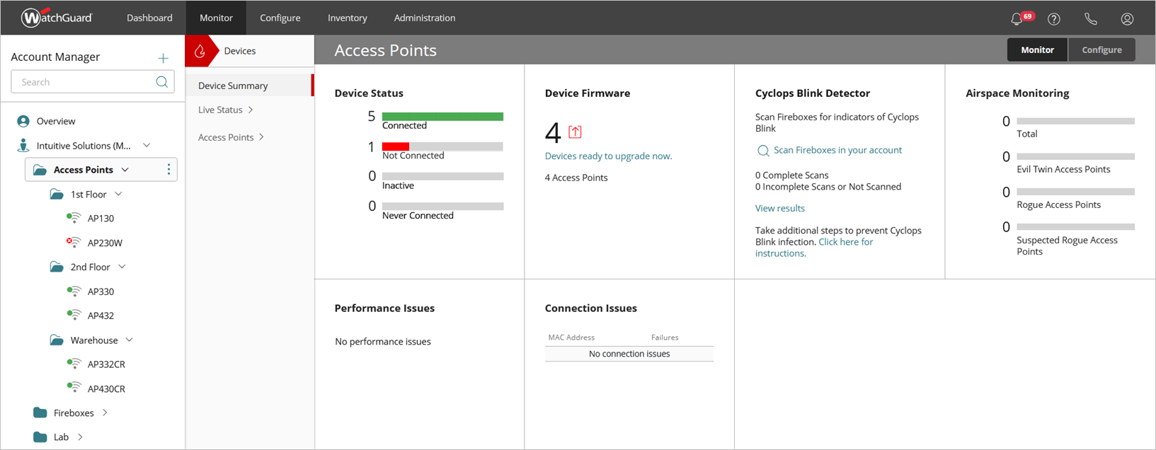Open the Administration menu
Screen dimensions: 1156x450
tap(425, 18)
